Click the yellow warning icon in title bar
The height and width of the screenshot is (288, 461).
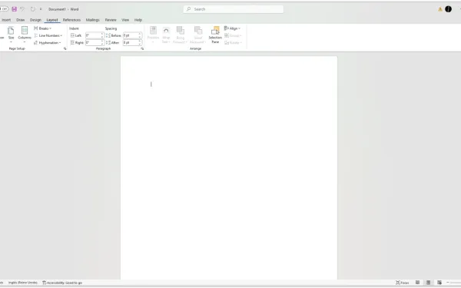tap(440, 9)
